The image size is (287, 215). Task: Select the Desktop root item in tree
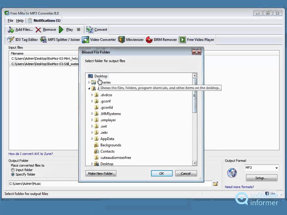[98, 76]
